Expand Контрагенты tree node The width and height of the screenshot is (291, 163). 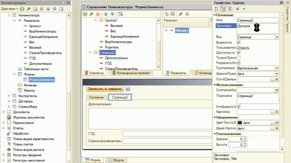point(9,96)
